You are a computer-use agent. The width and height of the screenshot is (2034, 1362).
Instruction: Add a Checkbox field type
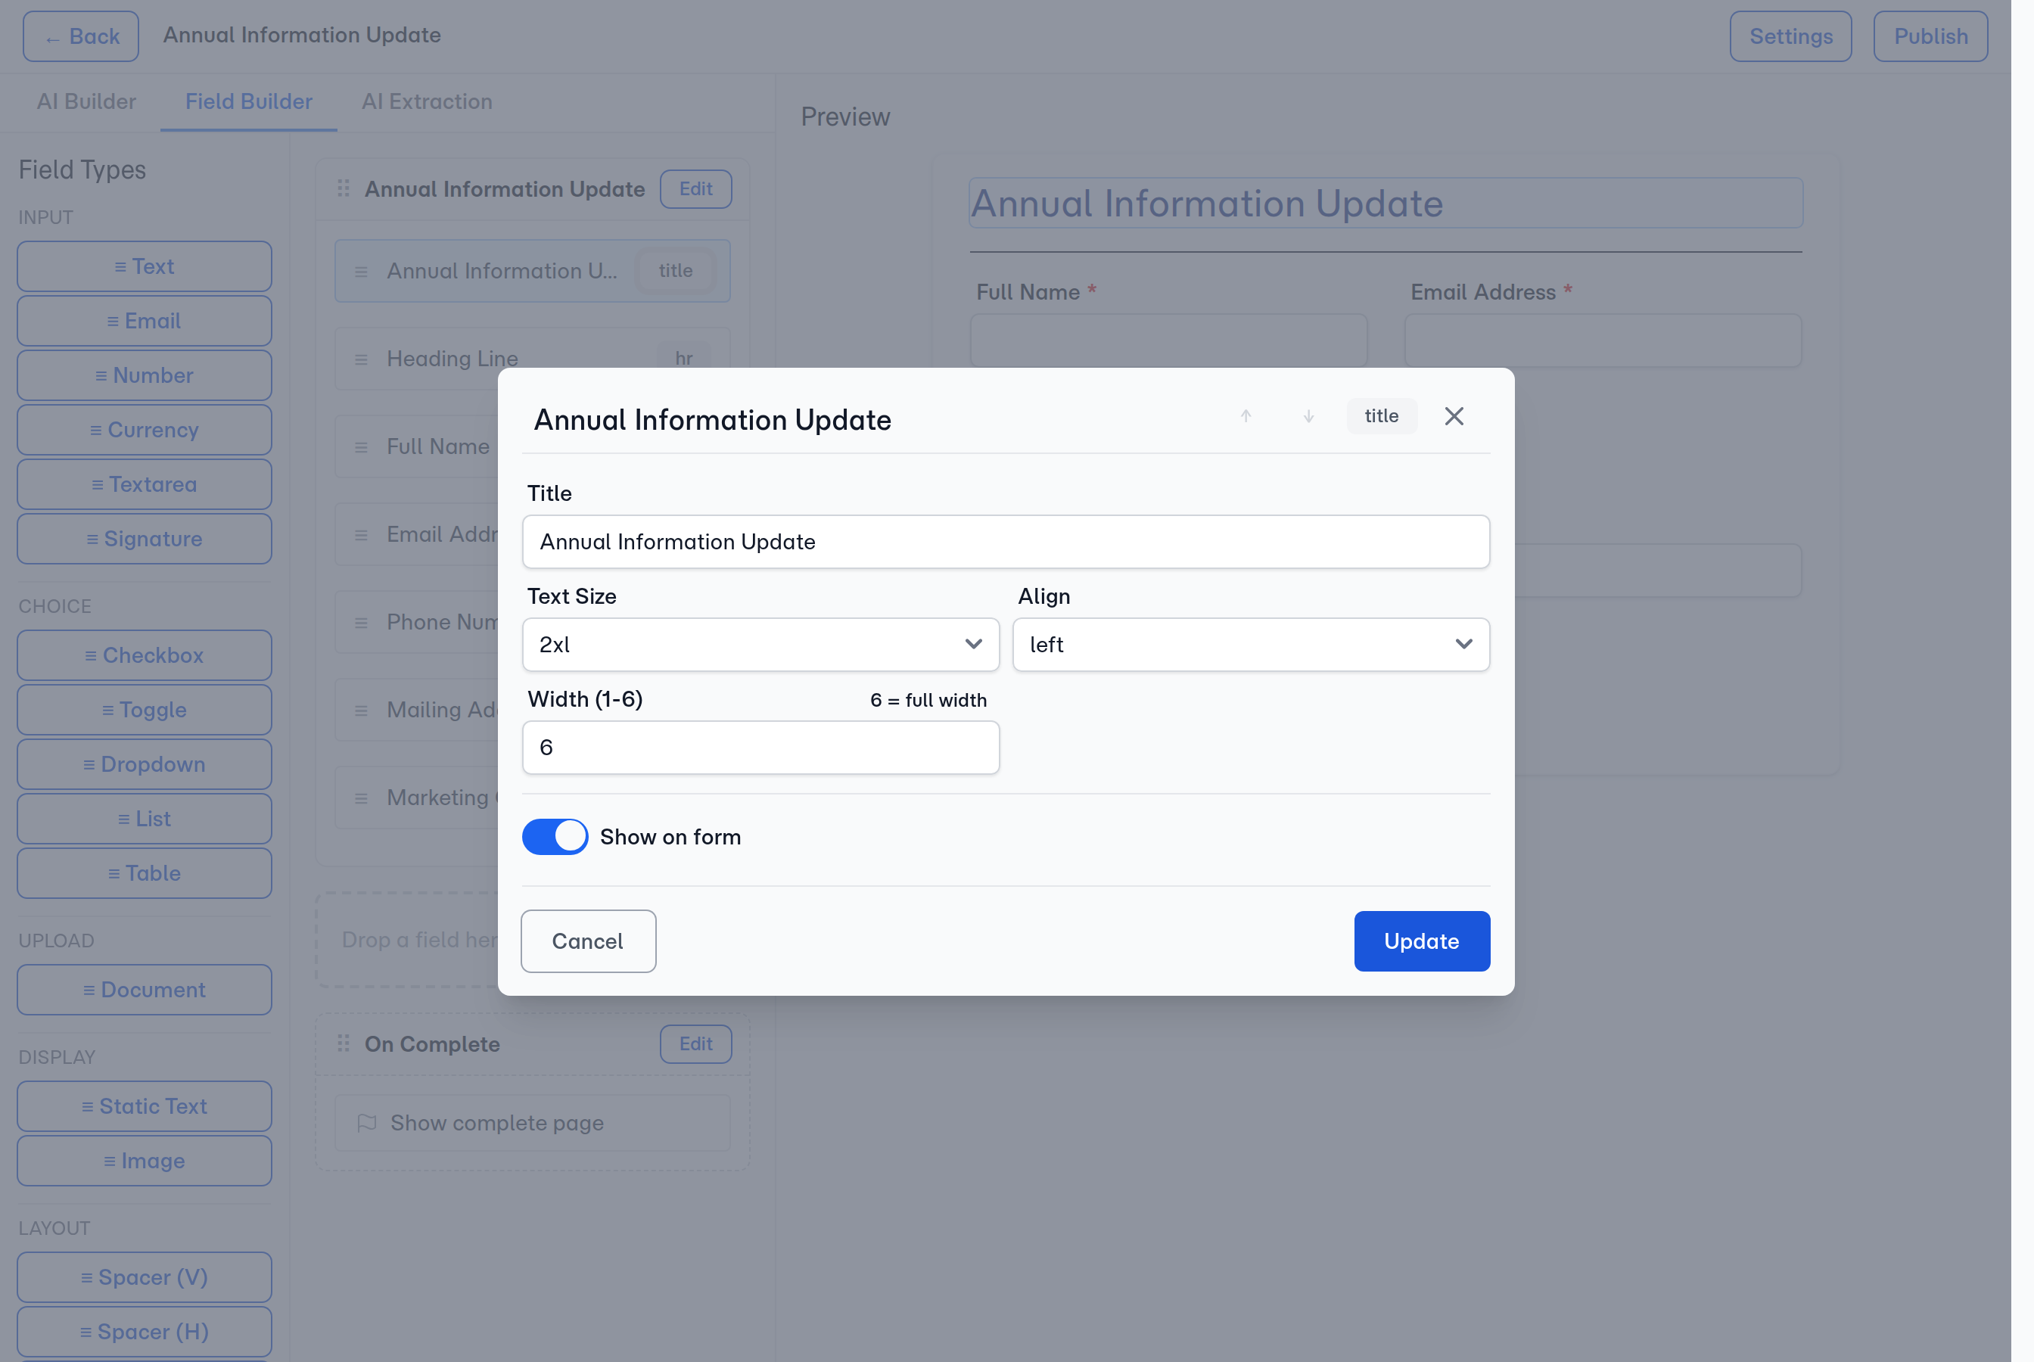pos(145,655)
